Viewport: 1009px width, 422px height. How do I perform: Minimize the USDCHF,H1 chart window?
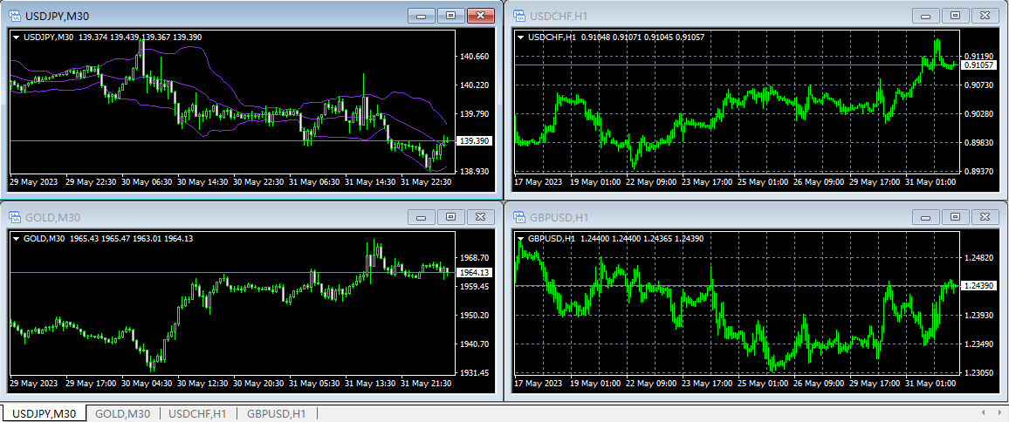(x=925, y=16)
